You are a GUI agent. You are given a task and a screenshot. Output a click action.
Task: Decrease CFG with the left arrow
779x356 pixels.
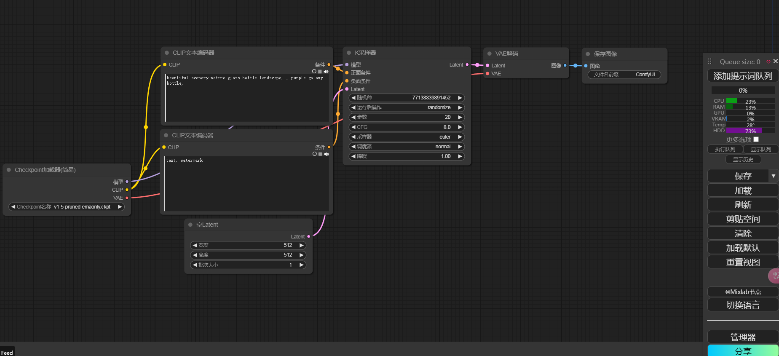click(x=353, y=127)
